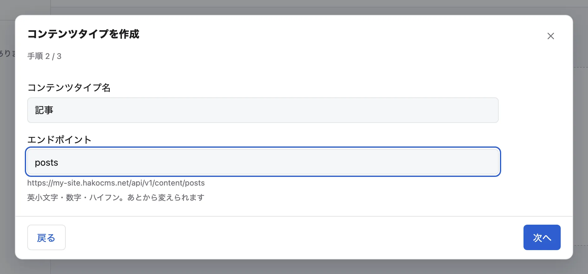
Task: Click the コンテンツタイプを作成 dialog title
Action: (x=83, y=34)
